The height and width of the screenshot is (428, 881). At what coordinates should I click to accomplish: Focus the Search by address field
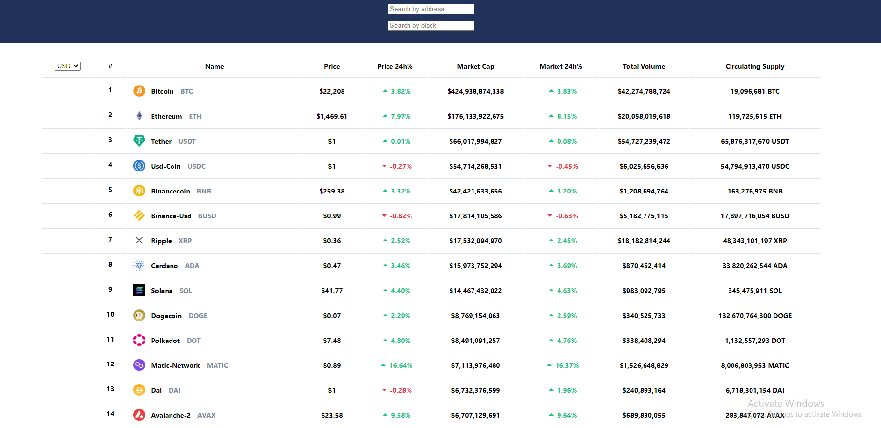point(431,9)
